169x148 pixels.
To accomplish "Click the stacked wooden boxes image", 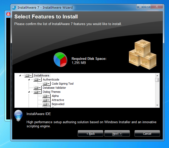I will 143,54.
